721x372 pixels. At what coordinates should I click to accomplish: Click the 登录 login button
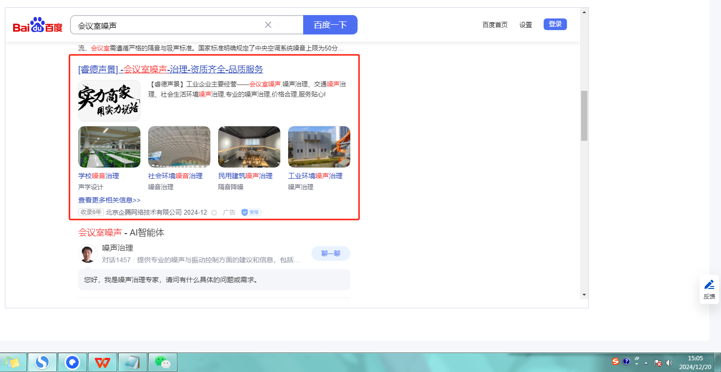[555, 24]
